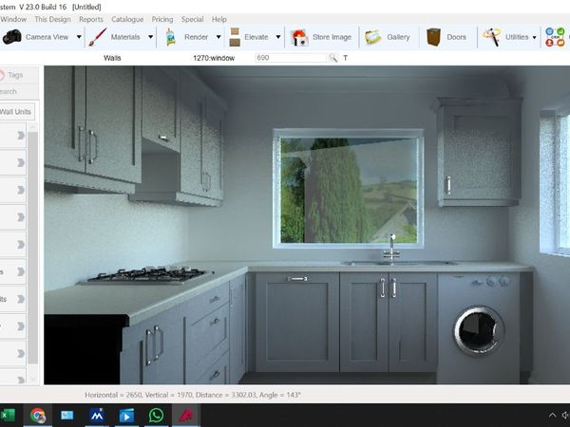Screen dimensions: 570x427
Task: Open the Utilities tools icon
Action: 491,37
